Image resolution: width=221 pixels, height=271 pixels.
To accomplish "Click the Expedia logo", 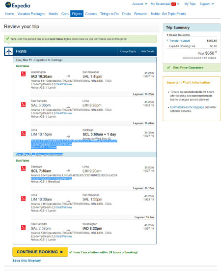I will (18, 5).
